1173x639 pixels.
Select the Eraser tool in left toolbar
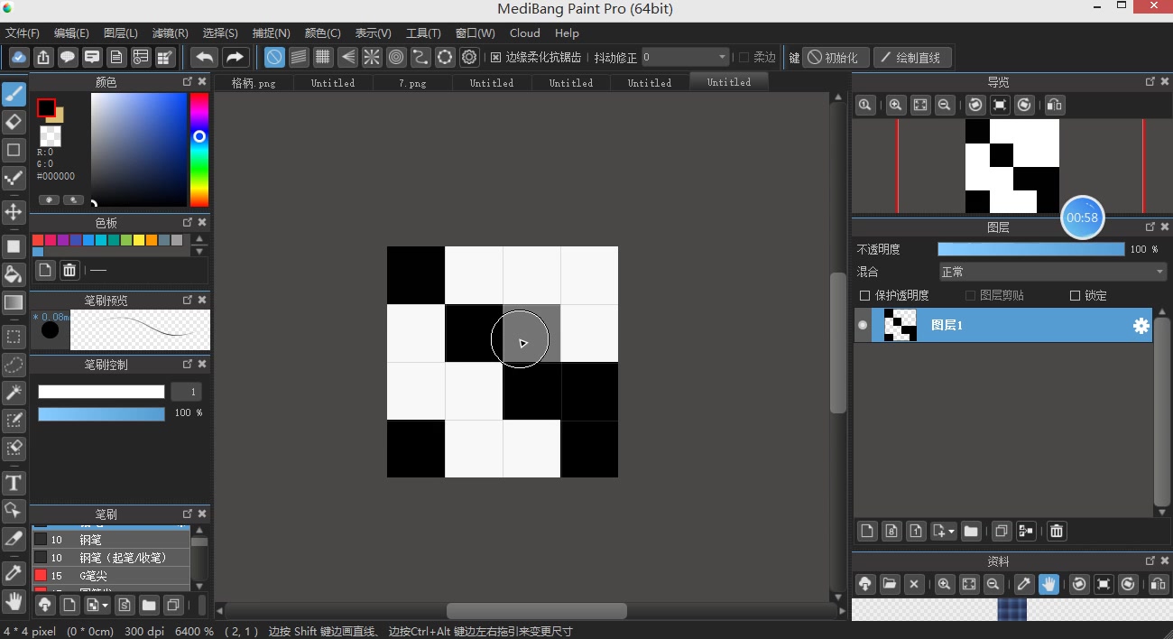(14, 122)
